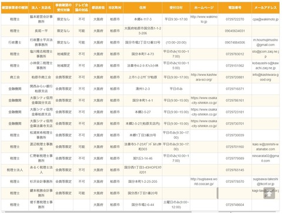The image size is (282, 214).
Task: Click the first column header in the table
Action: coord(15,8)
